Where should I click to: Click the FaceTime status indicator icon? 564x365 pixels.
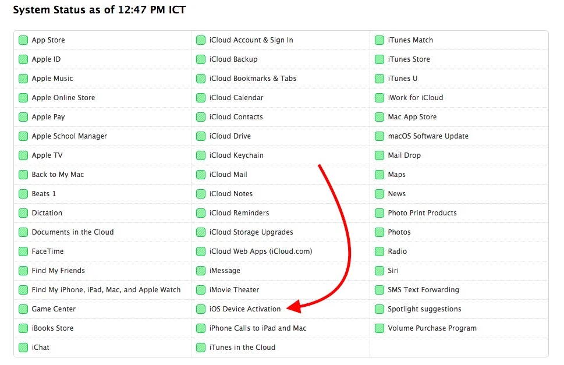[23, 251]
